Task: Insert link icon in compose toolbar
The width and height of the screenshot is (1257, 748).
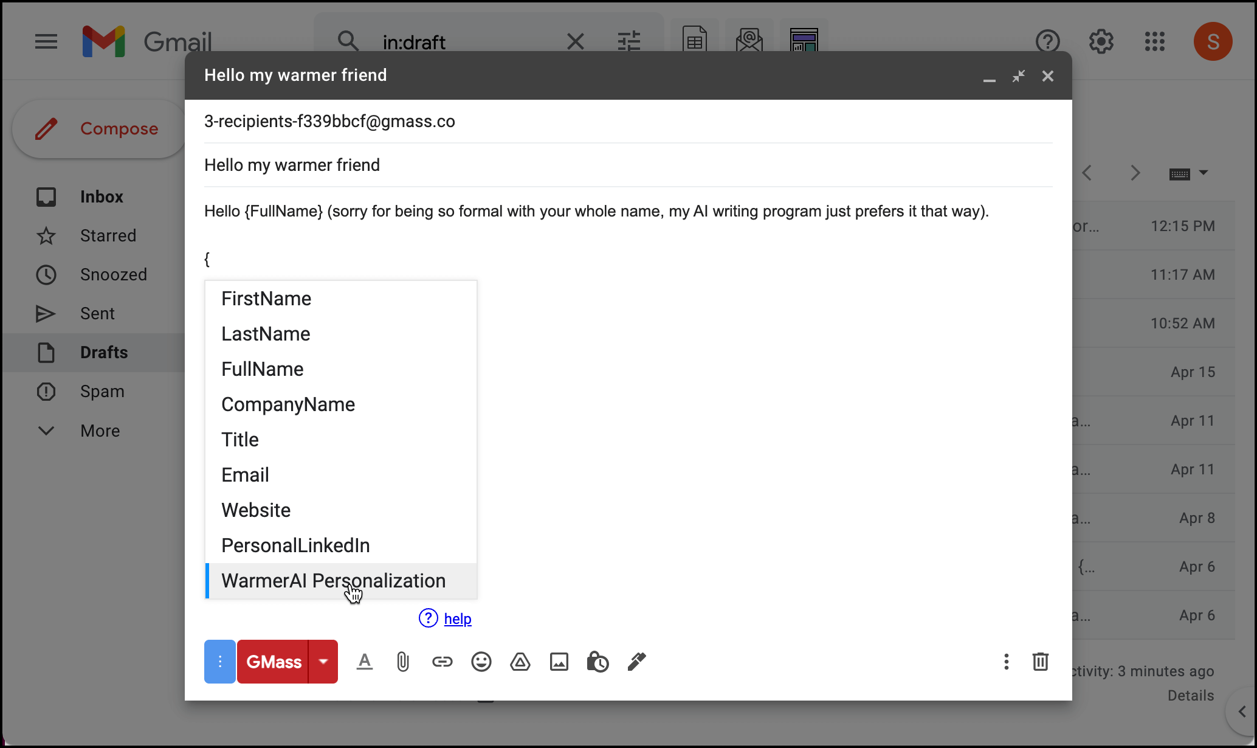Action: coord(443,662)
